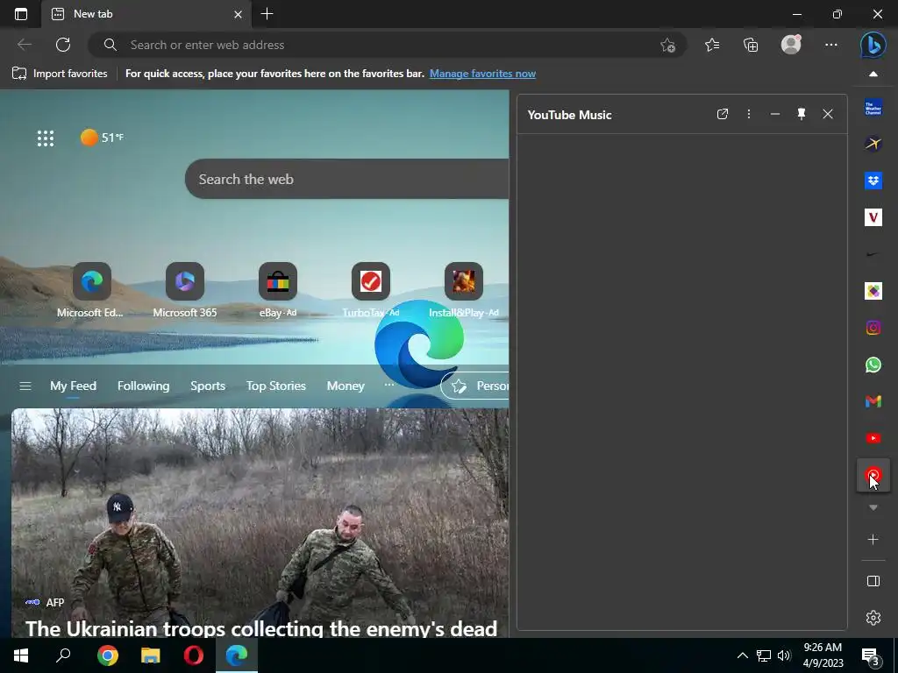Viewport: 898px width, 673px height.
Task: Open Settings and more ellipsis menu
Action: (831, 45)
